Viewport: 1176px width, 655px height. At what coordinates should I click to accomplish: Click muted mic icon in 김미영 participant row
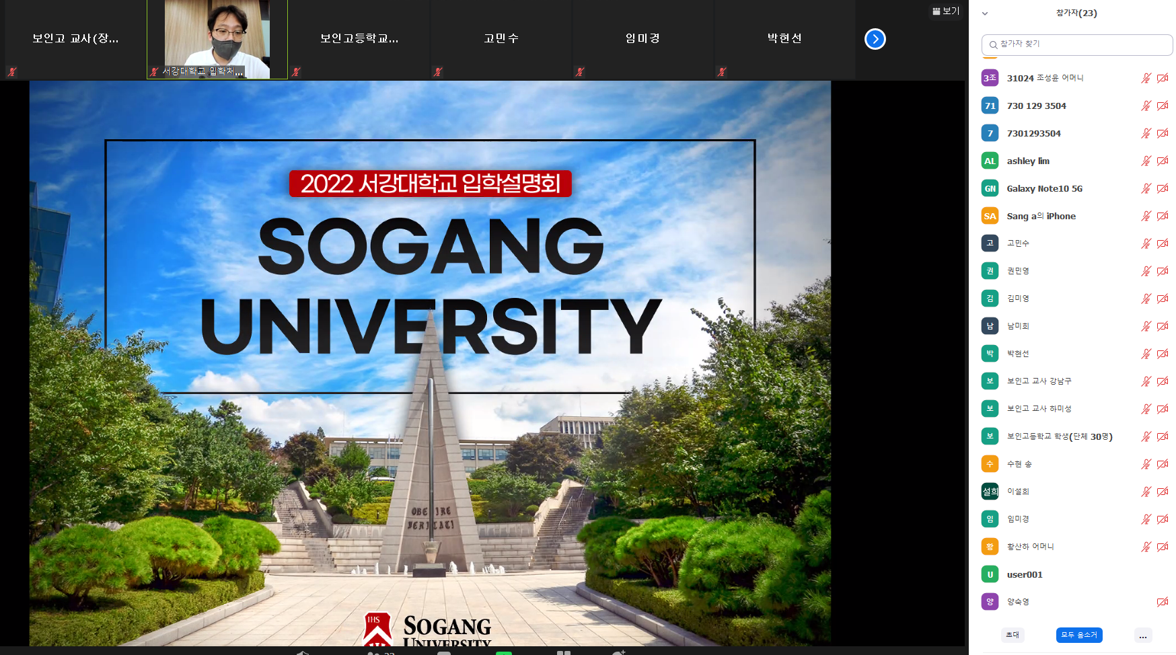[1146, 299]
